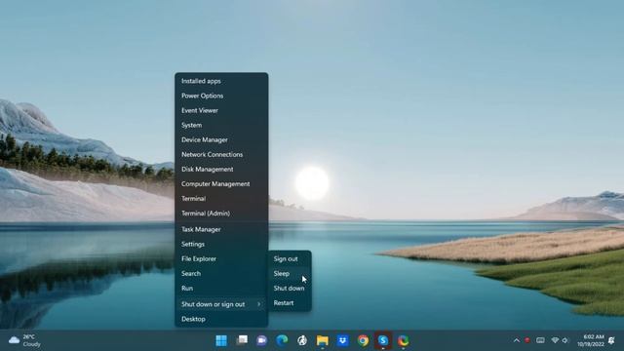The image size is (624, 351).
Task: Open the colorful swirl app on the taskbar
Action: (x=403, y=340)
